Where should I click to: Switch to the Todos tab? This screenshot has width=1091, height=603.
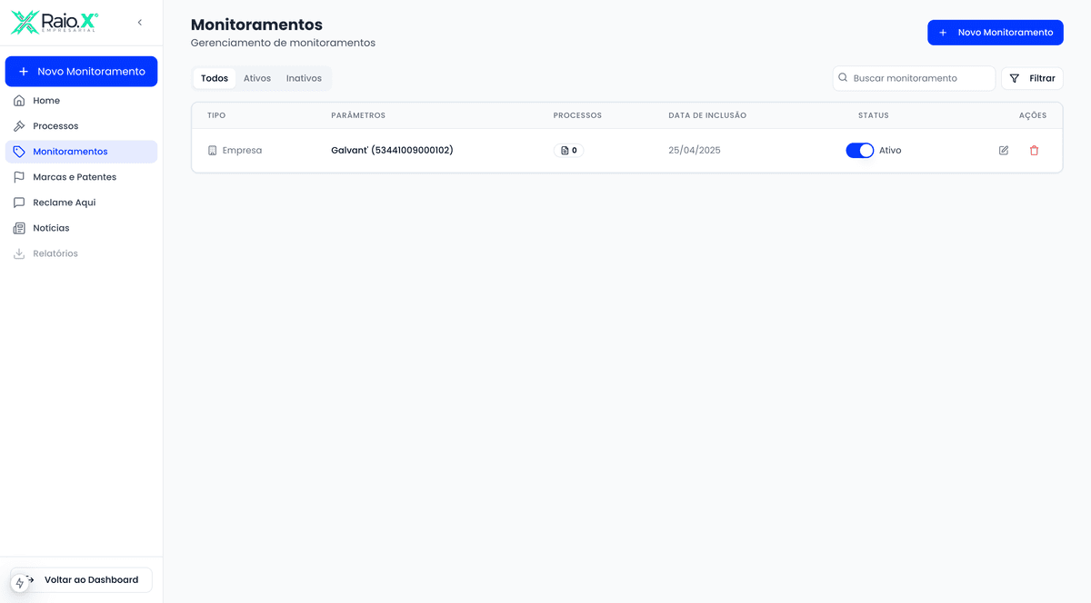[x=215, y=78]
